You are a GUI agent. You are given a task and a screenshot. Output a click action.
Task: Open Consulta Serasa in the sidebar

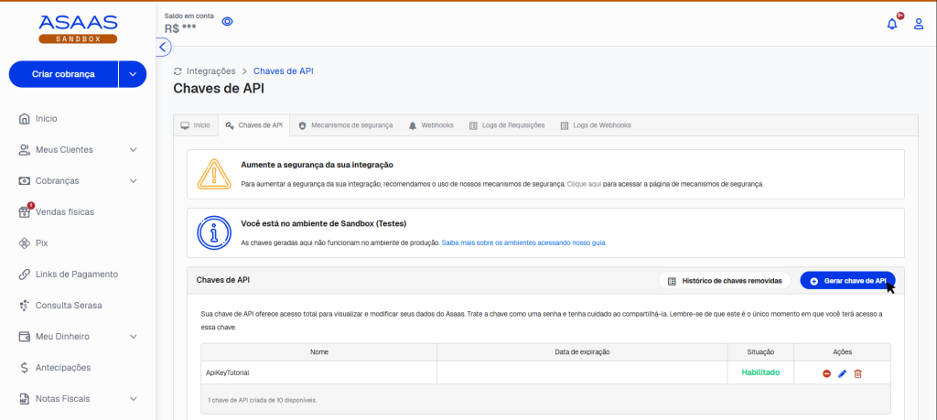(x=69, y=306)
